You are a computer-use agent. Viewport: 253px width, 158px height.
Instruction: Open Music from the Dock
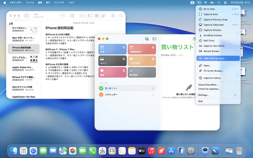tap(151, 151)
